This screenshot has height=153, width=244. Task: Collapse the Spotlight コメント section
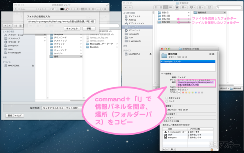(x=162, y=62)
